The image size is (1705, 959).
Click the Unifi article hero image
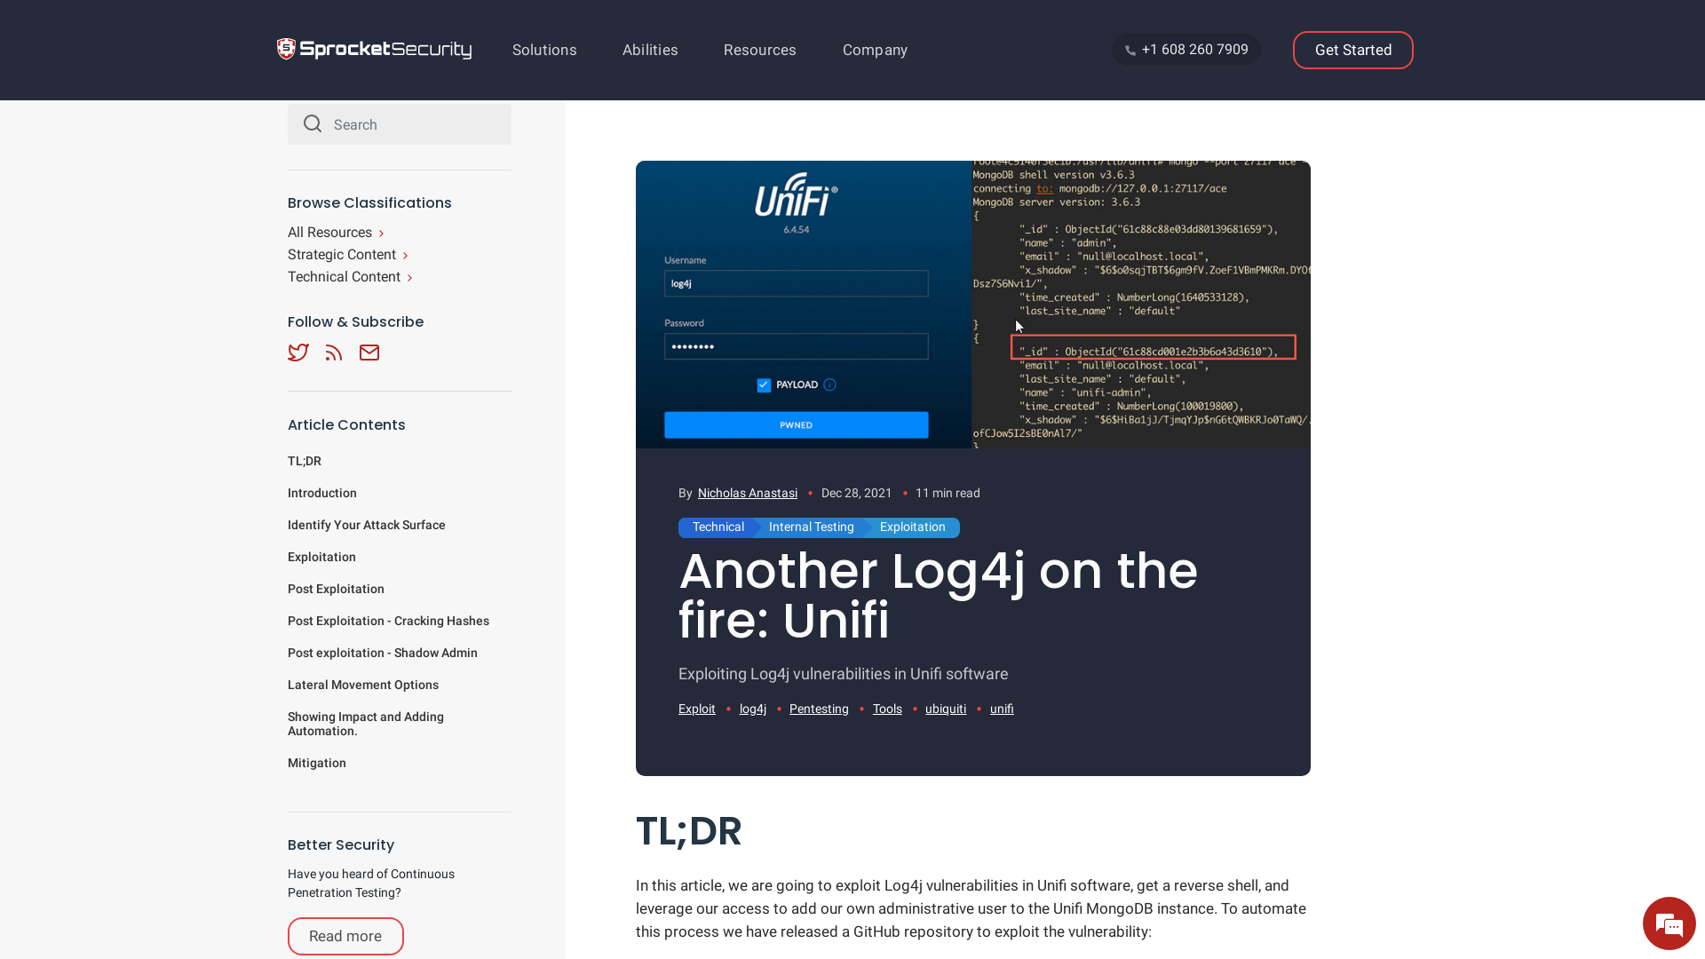coord(973,305)
